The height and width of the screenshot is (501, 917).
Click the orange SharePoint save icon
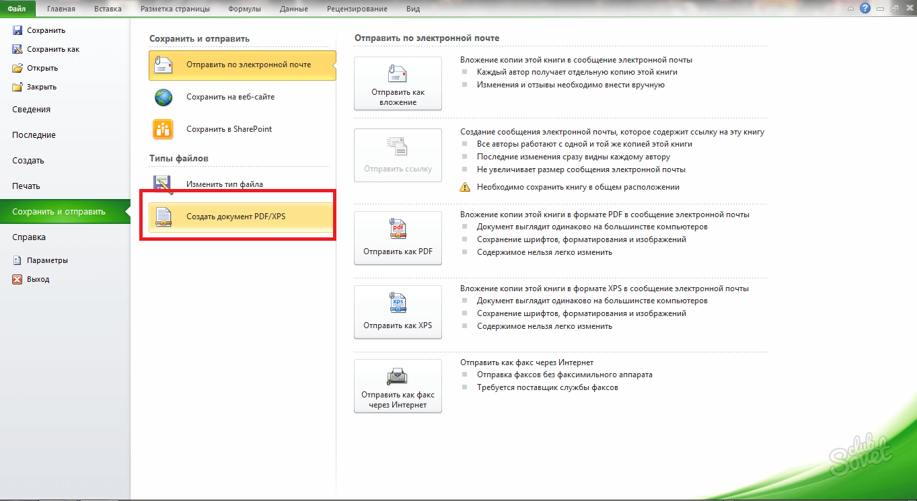pos(163,129)
